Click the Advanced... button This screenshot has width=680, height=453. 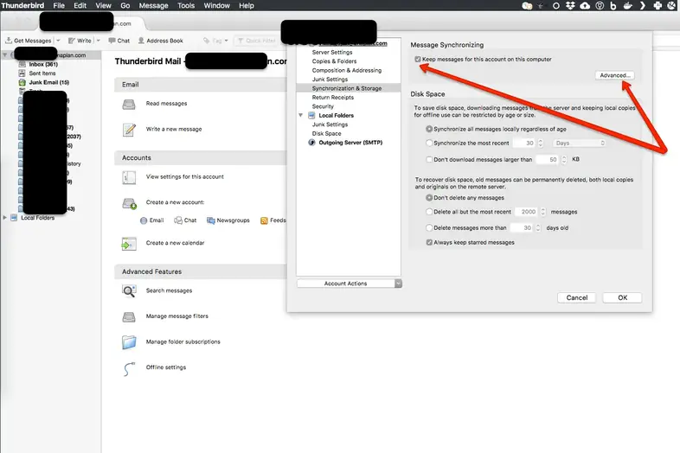click(614, 75)
